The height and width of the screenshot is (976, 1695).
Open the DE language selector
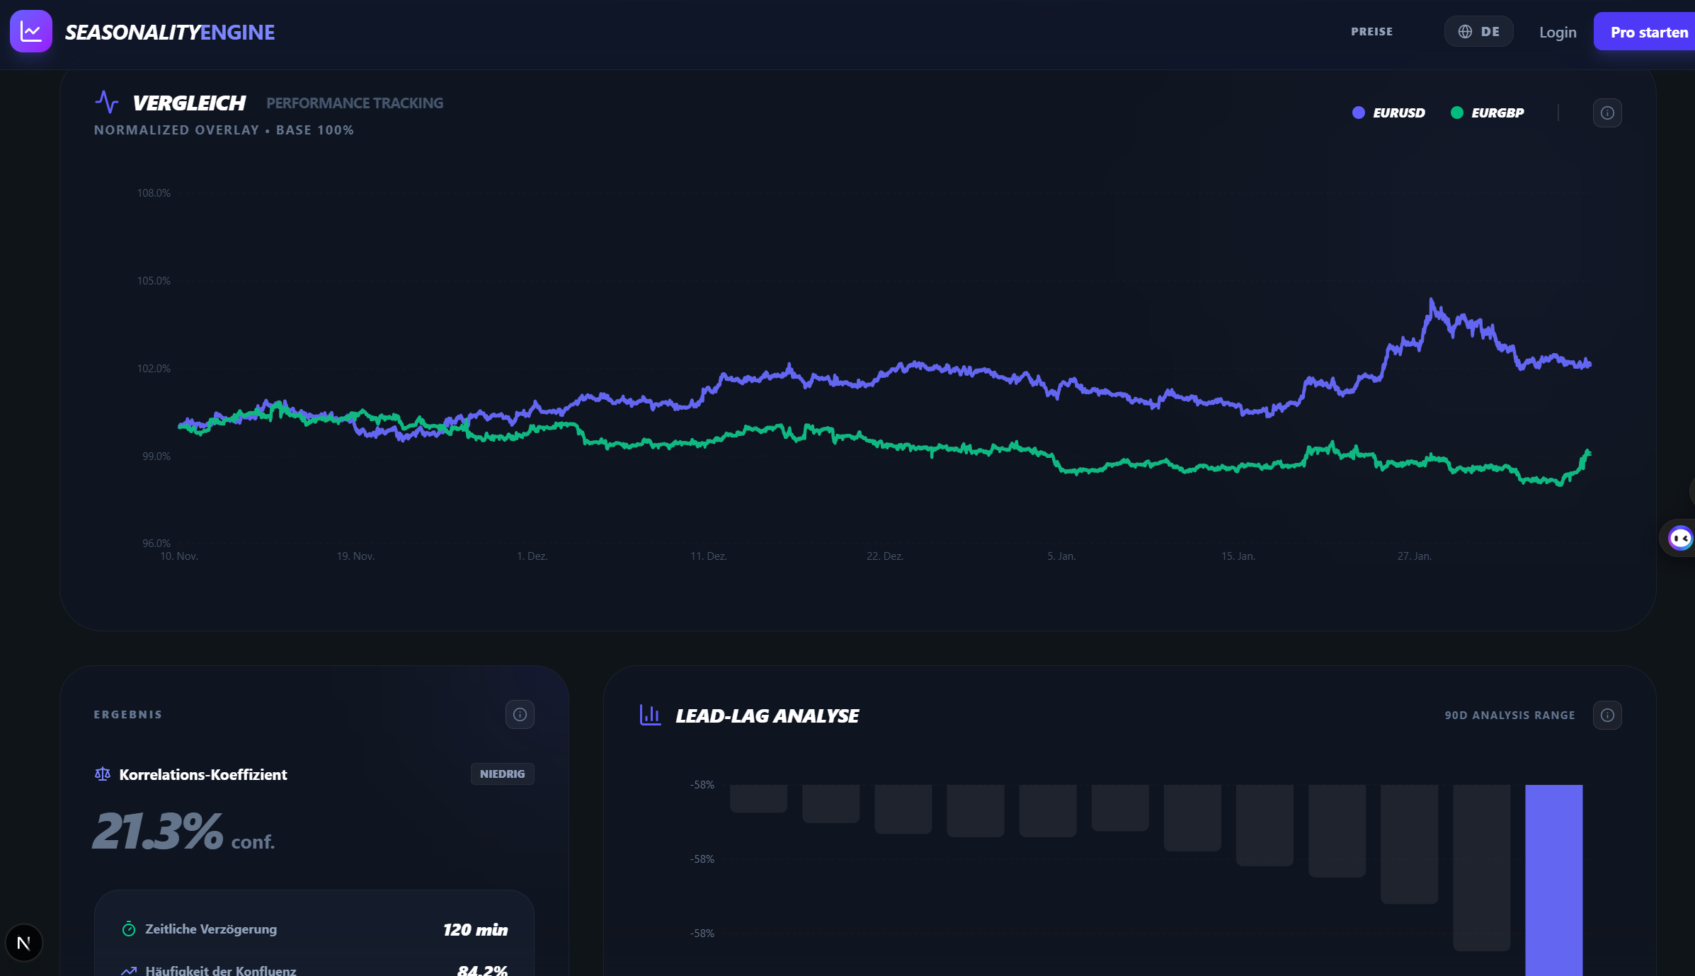[x=1478, y=32]
